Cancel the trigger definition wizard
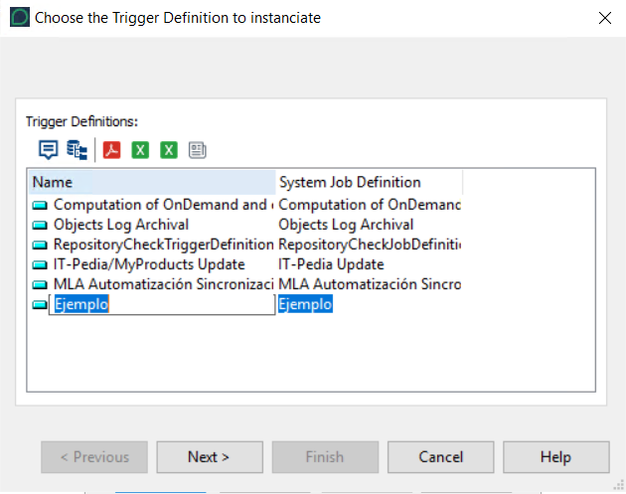Image resolution: width=626 pixels, height=494 pixels. [x=441, y=457]
